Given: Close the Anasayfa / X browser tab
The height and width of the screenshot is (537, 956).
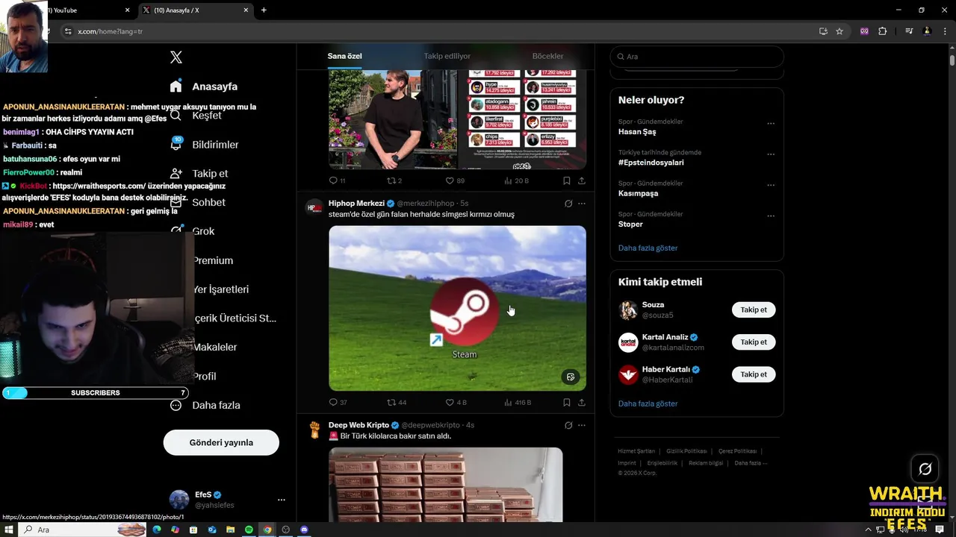Looking at the screenshot, I should (246, 10).
